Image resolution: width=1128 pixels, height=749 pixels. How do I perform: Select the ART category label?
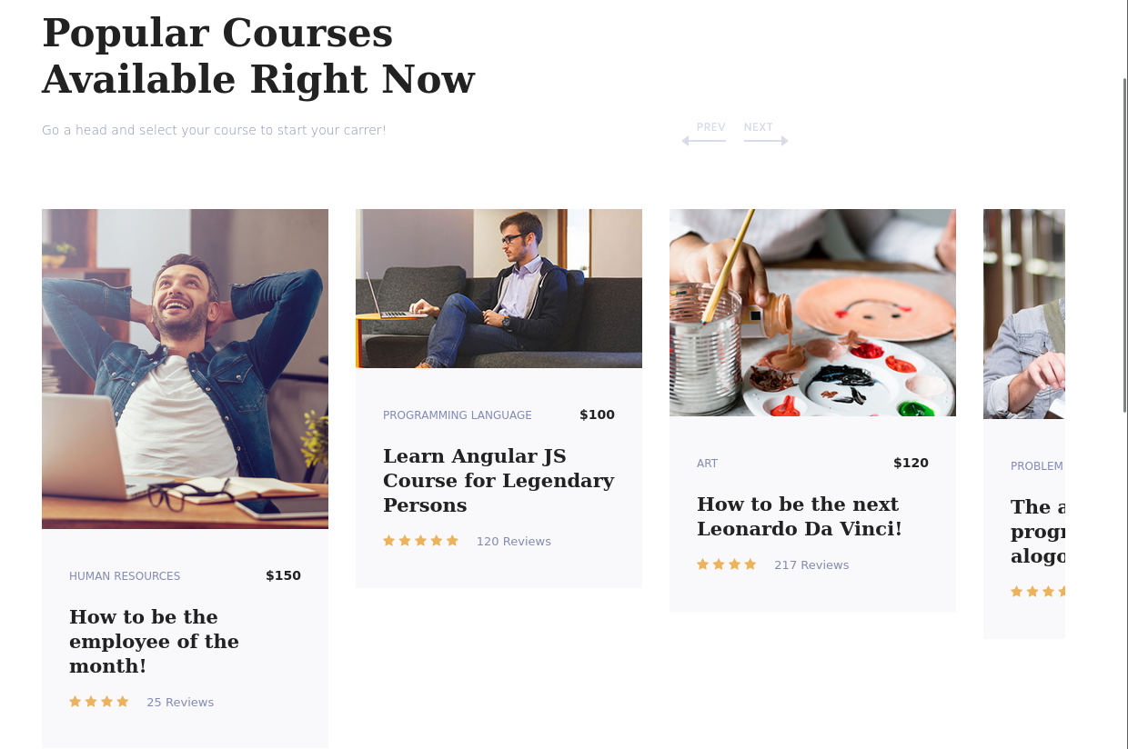(707, 464)
